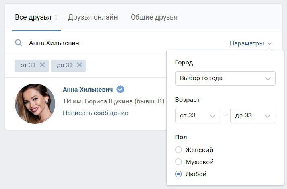This screenshot has width=287, height=189.
Task: Expand the 'от 33' minimum age dropdown
Action: pyautogui.click(x=198, y=116)
